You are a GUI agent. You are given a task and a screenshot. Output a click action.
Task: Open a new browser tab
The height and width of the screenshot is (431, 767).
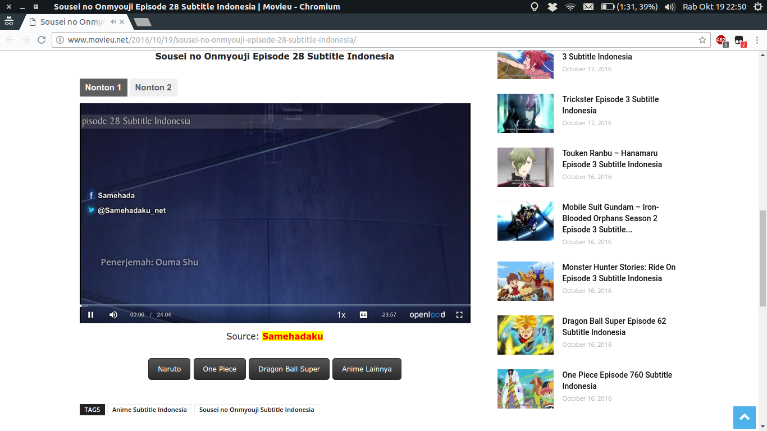143,22
